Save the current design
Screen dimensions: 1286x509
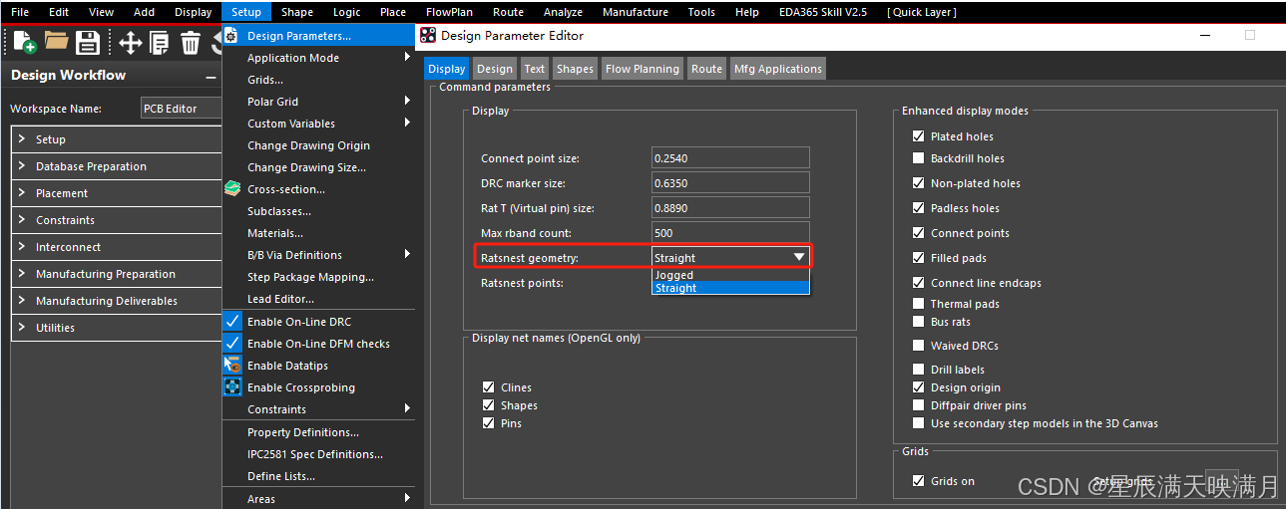point(88,42)
